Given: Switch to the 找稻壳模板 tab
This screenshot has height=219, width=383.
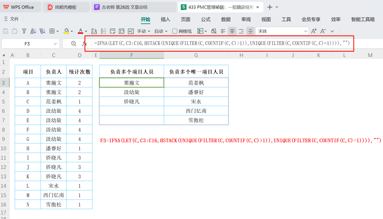Looking at the screenshot, I should (66, 7).
